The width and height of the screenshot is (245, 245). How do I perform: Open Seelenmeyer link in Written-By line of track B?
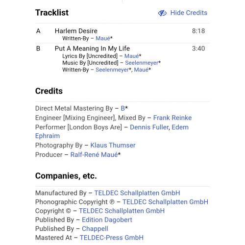point(112,70)
